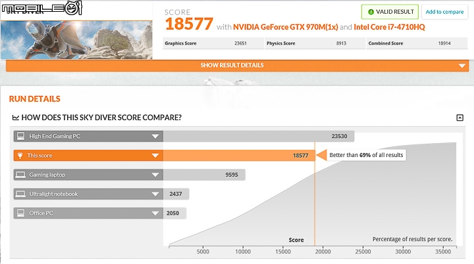Open Gaming laptop dropdown arrow
Screen dimensions: 474x264
tap(155, 175)
